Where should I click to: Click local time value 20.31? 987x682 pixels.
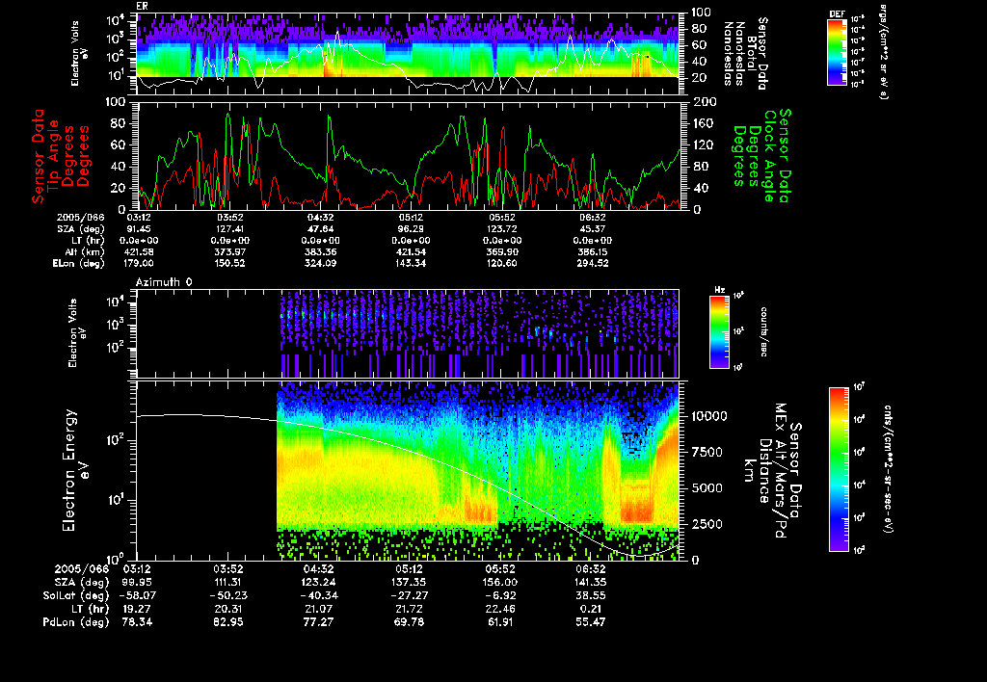pos(228,609)
